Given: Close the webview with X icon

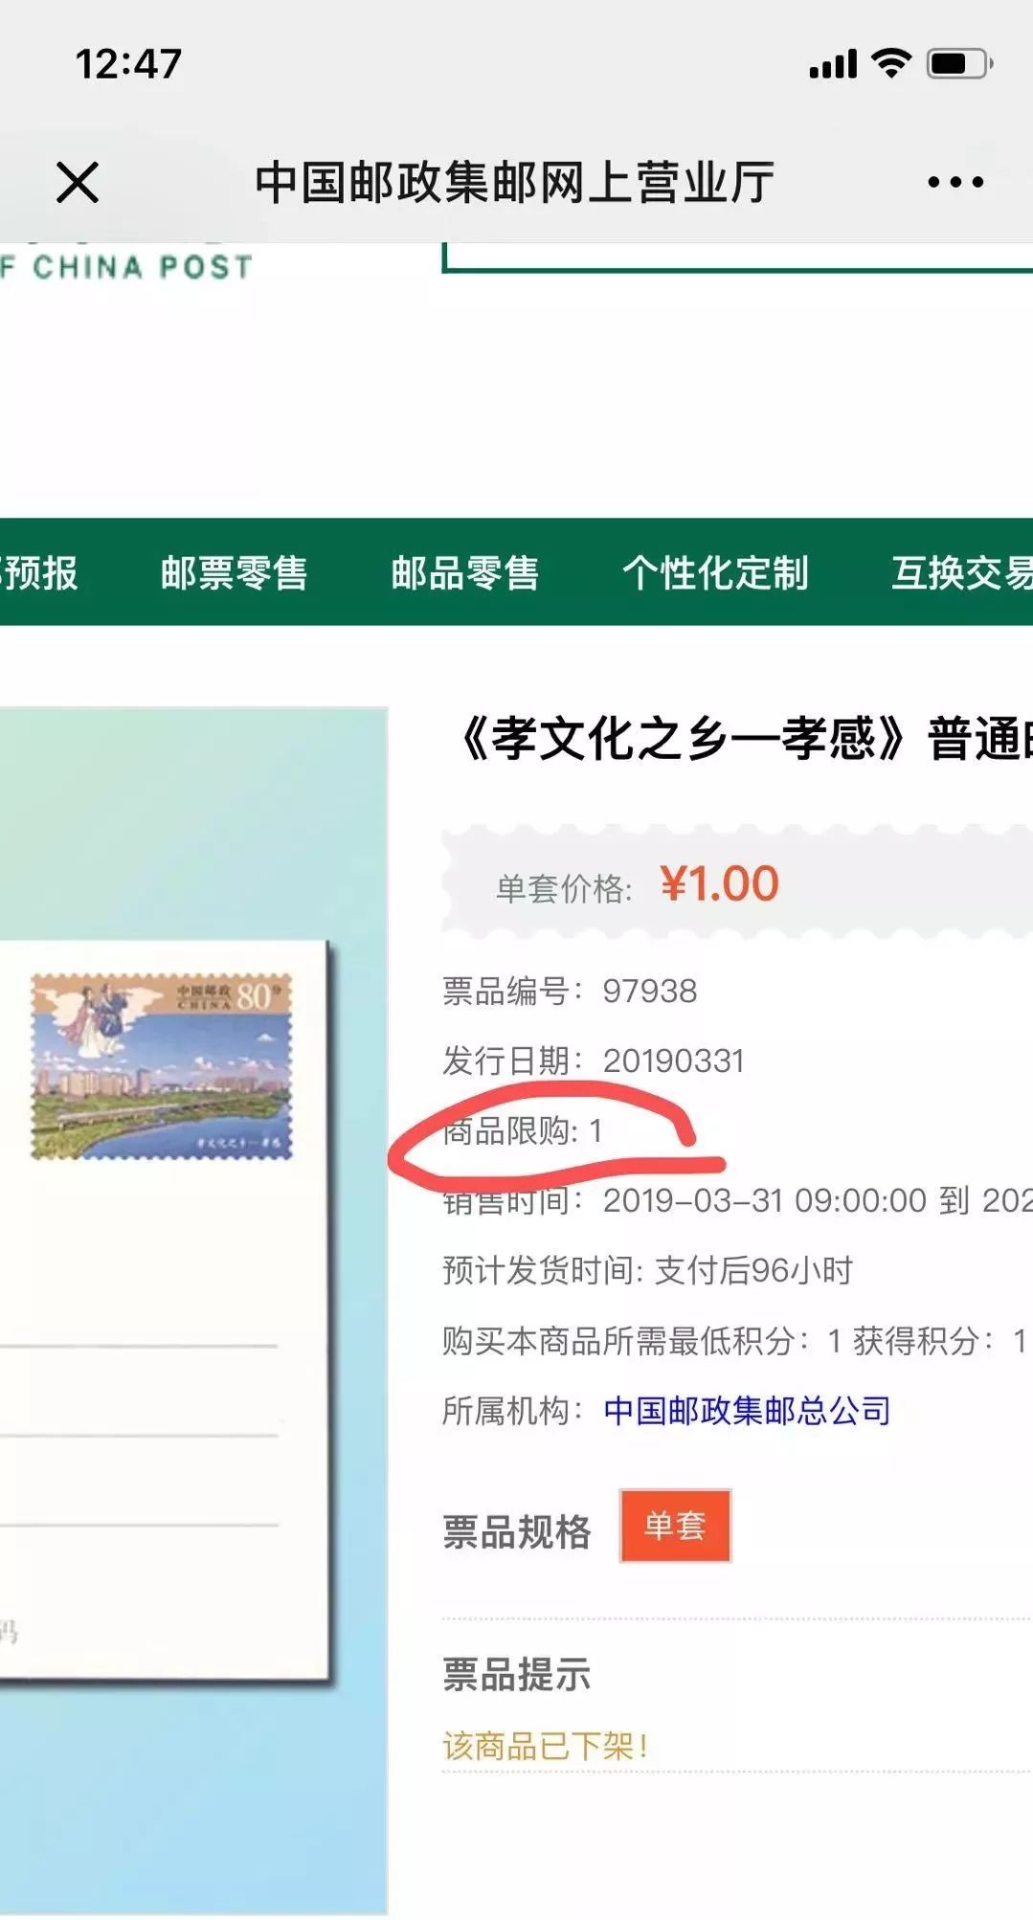Looking at the screenshot, I should (x=78, y=182).
